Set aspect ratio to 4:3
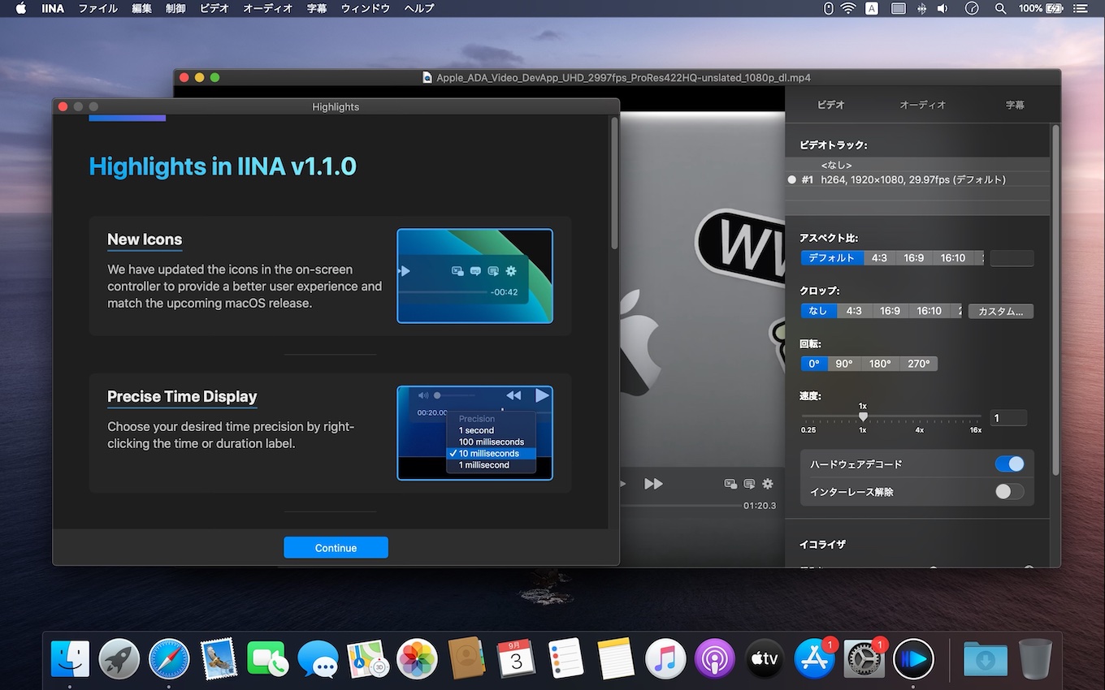Screen dimensions: 1105x690 pyautogui.click(x=879, y=258)
